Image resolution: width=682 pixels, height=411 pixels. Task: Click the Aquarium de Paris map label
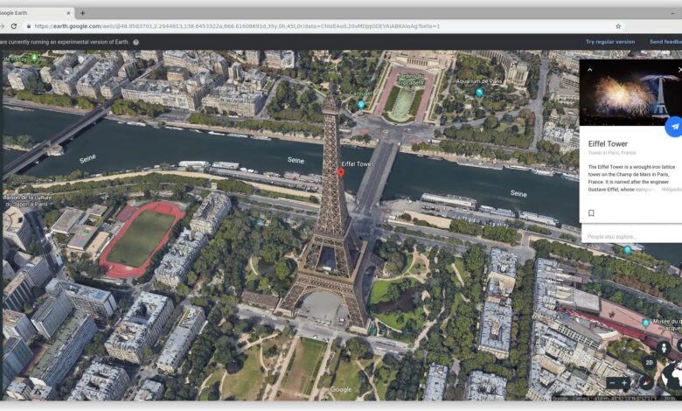tap(479, 81)
